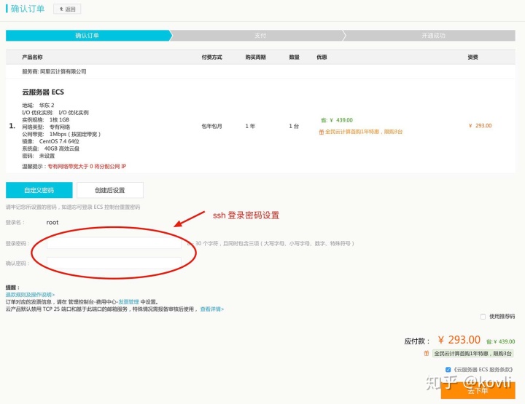Focus the 确认密码 input field

pos(114,263)
